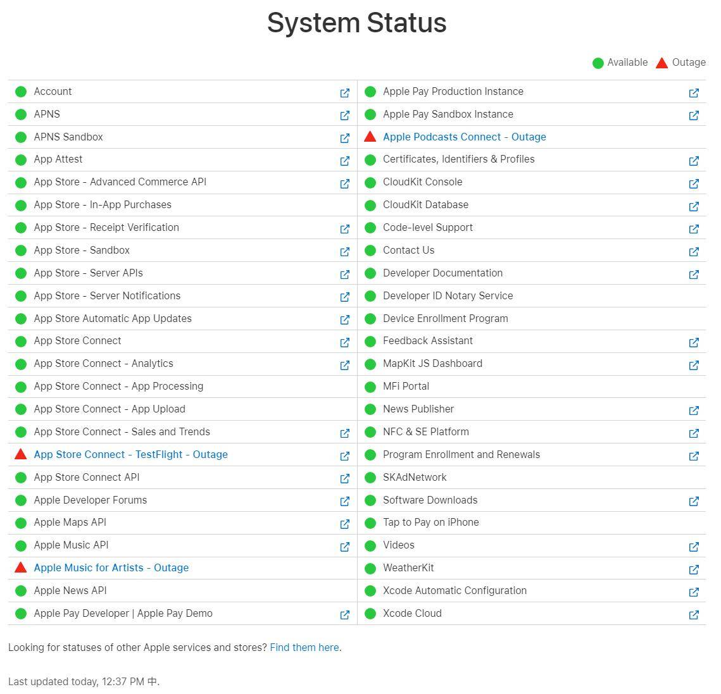The width and height of the screenshot is (721, 694).
Task: Click the Last updated timestamp text
Action: tap(83, 681)
